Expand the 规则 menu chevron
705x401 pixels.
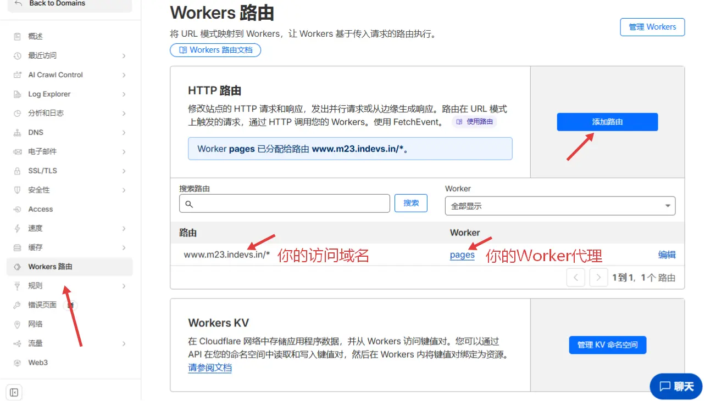124,286
